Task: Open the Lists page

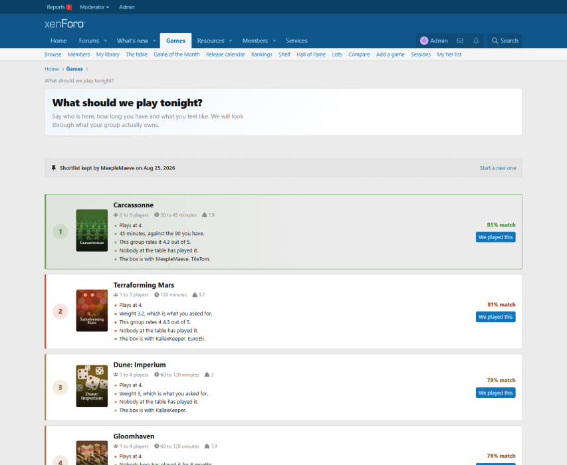Action: [337, 54]
